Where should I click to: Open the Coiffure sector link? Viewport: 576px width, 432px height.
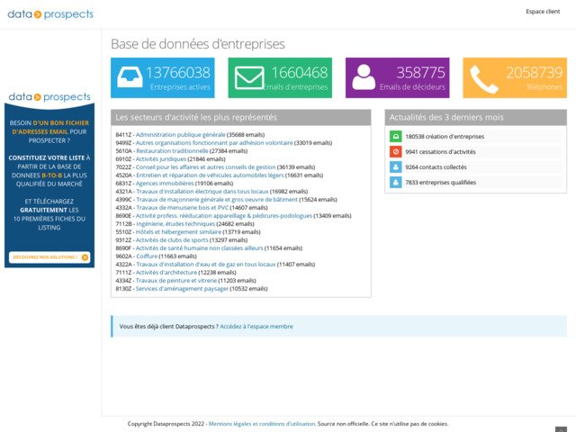(x=147, y=256)
